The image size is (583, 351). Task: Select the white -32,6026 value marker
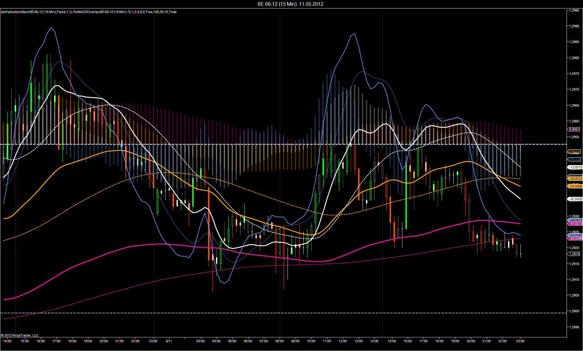tap(575, 199)
